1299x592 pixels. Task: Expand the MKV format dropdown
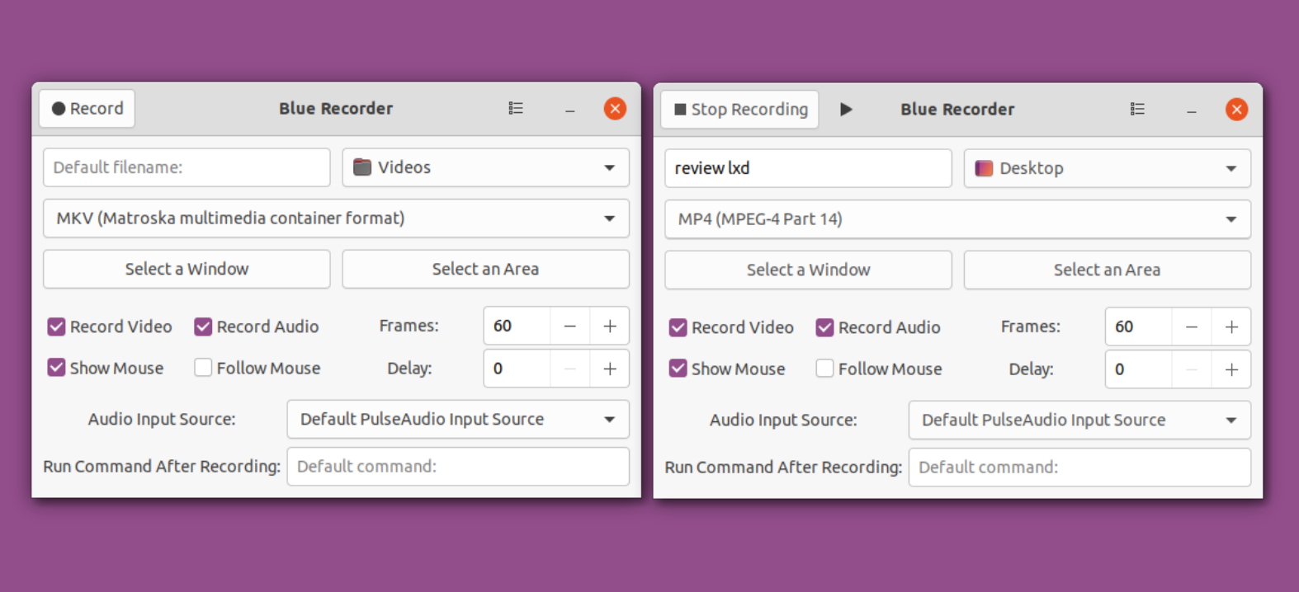tap(336, 218)
